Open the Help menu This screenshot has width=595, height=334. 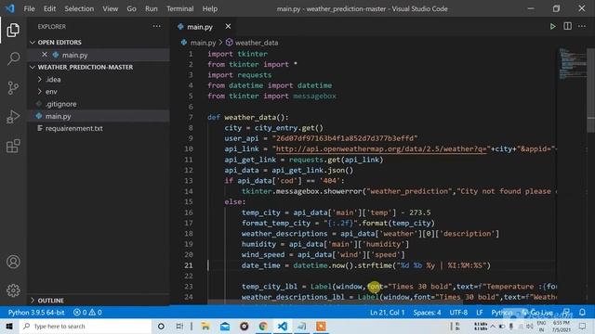(210, 8)
